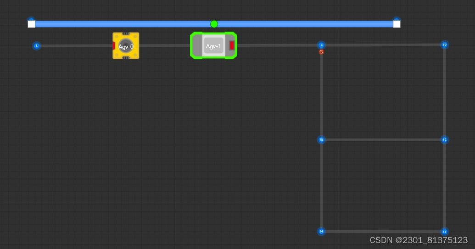Click the red marker below node 9
Viewport: 475px width, 249px height.
321,52
